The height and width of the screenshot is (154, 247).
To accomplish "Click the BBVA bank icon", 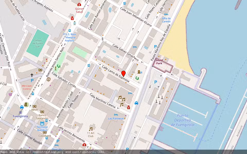I will 34,106.
